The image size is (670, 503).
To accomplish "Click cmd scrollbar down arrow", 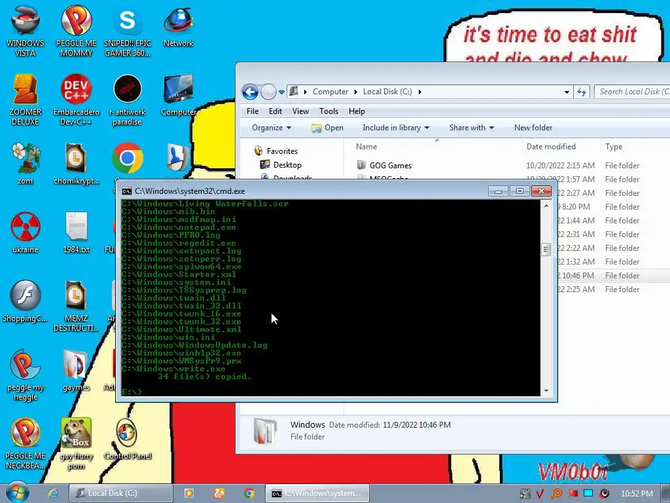I will (x=546, y=390).
